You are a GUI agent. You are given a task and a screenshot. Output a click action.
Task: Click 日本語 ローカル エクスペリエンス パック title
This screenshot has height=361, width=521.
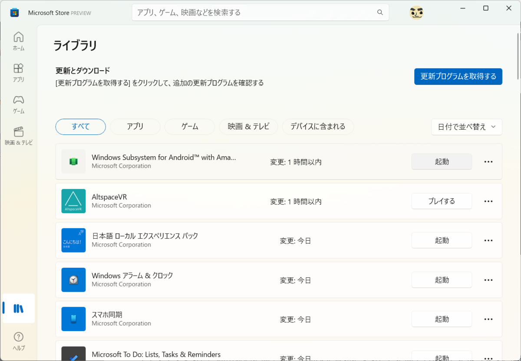(145, 236)
